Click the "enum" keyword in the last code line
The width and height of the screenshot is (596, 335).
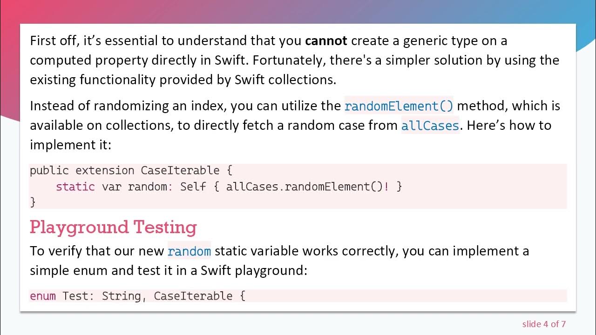coord(42,296)
